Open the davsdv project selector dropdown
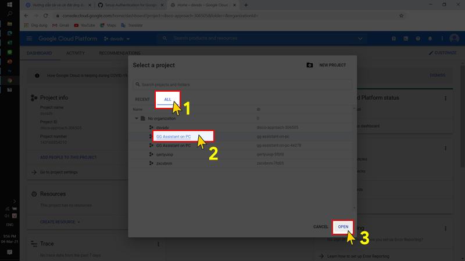This screenshot has width=465, height=261. pyautogui.click(x=117, y=39)
